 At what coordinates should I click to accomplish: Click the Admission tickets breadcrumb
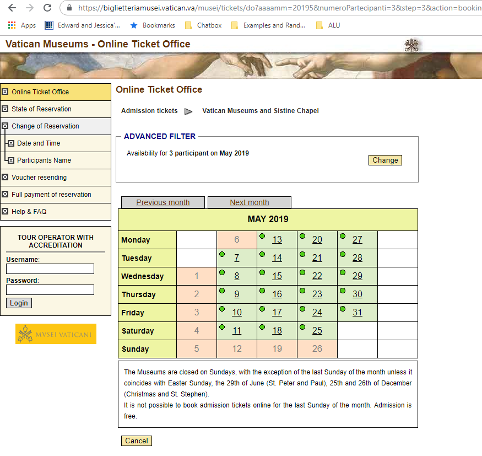click(149, 111)
